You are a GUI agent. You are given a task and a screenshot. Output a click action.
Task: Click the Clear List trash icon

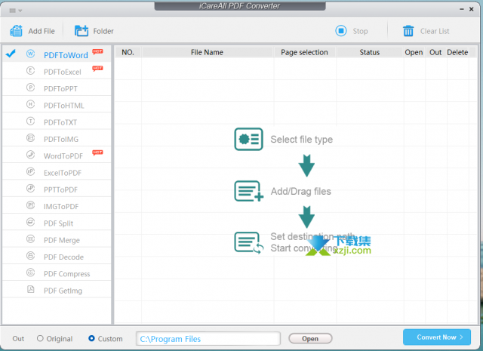click(408, 31)
